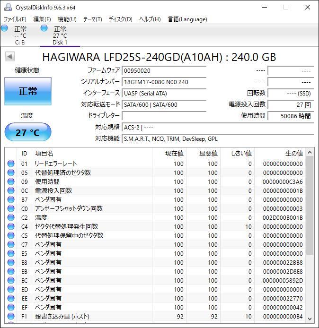Minimize the CrystalDiskInfo window

coord(265,7)
